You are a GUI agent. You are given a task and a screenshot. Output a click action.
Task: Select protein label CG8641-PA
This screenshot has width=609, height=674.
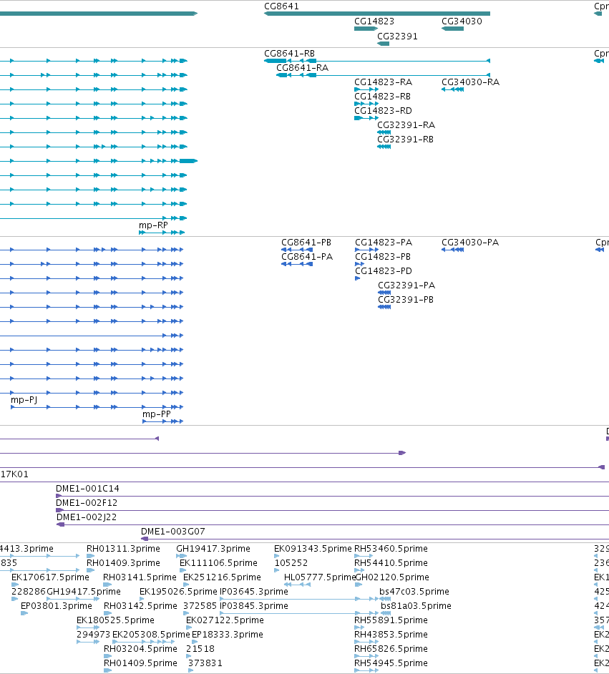click(x=307, y=257)
